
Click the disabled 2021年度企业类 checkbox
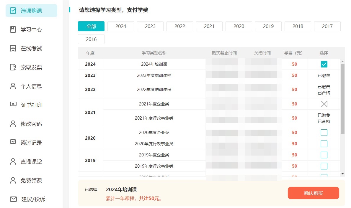[x=324, y=104]
